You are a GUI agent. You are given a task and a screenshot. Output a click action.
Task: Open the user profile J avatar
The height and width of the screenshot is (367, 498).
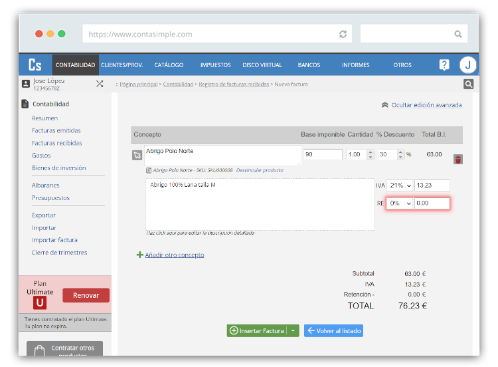coord(468,65)
